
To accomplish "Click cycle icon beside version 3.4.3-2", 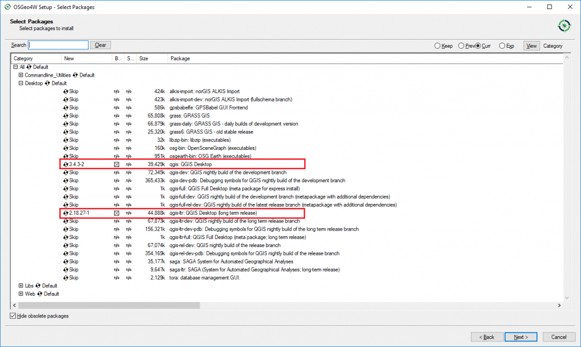I will point(66,165).
